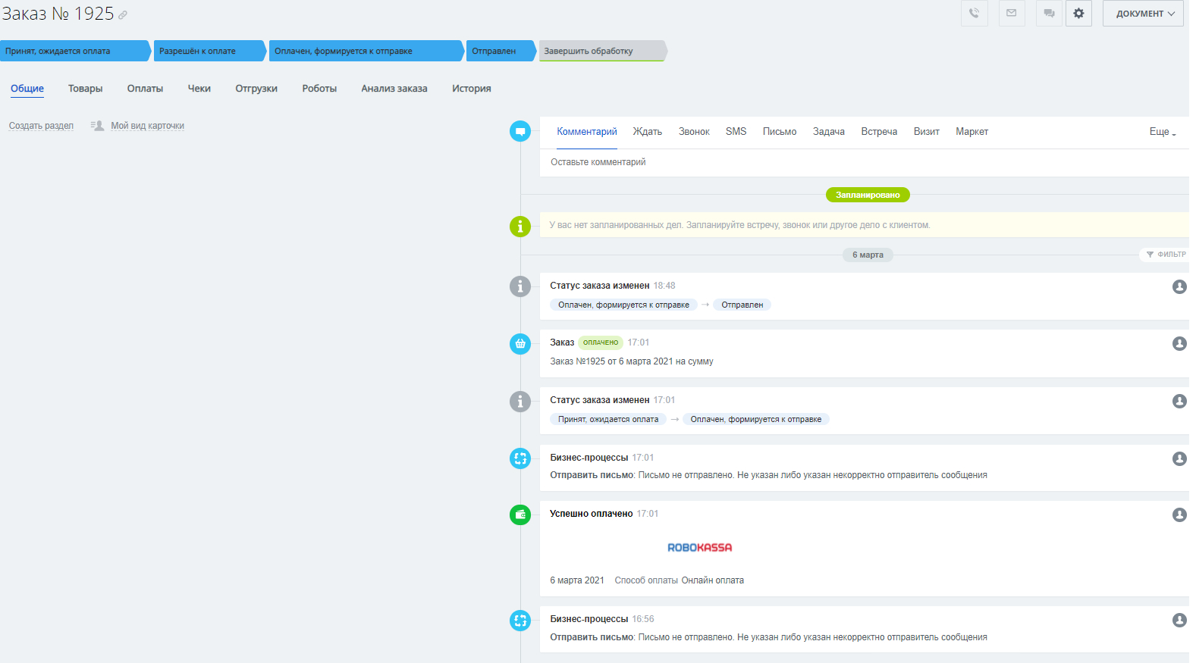Expand the Еще menu in activity tabs
The width and height of the screenshot is (1196, 663).
tap(1162, 132)
